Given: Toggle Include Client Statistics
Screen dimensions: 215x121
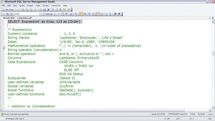Looking at the screenshot, I should 85,14.
